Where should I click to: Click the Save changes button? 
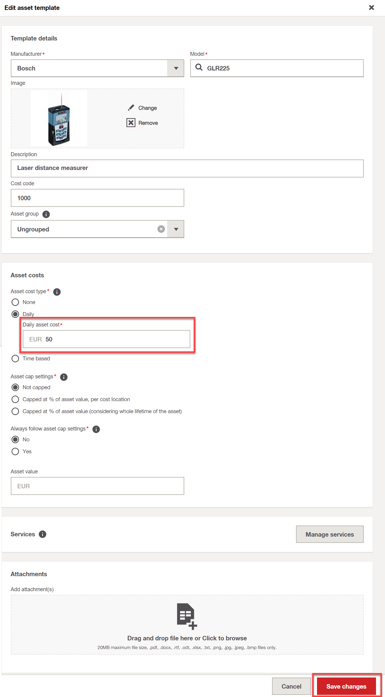pyautogui.click(x=346, y=686)
